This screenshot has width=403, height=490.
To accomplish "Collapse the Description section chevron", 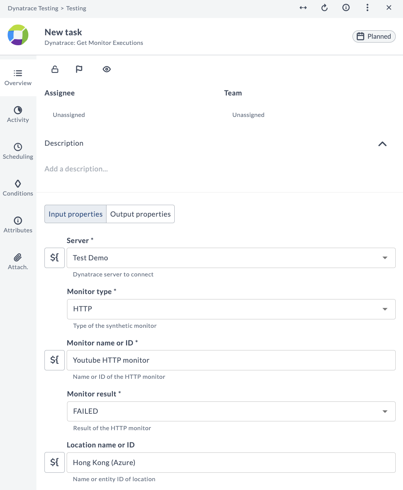I will (x=382, y=144).
